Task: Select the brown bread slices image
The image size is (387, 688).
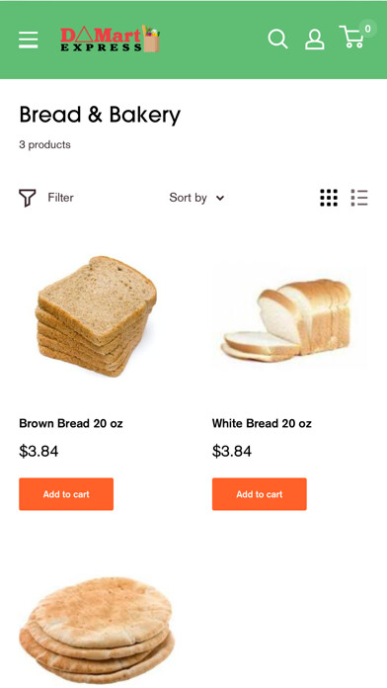Action: [97, 316]
